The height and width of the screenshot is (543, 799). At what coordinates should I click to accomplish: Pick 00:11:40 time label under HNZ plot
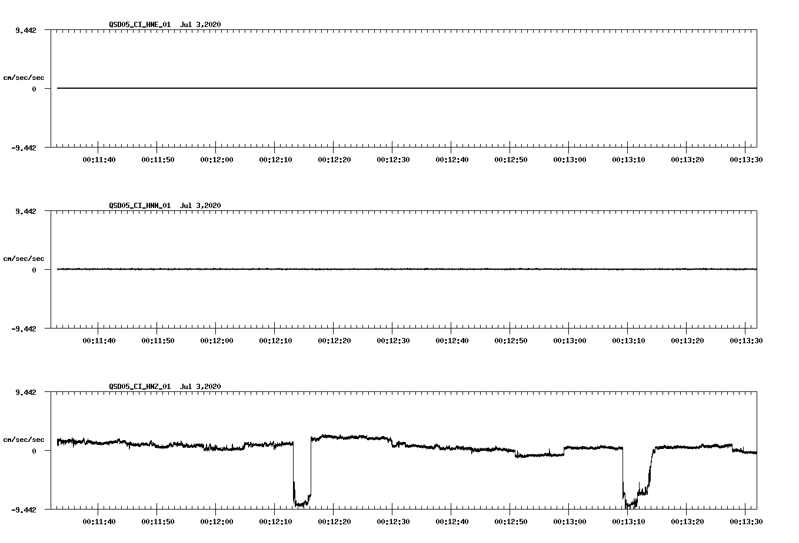click(x=99, y=522)
